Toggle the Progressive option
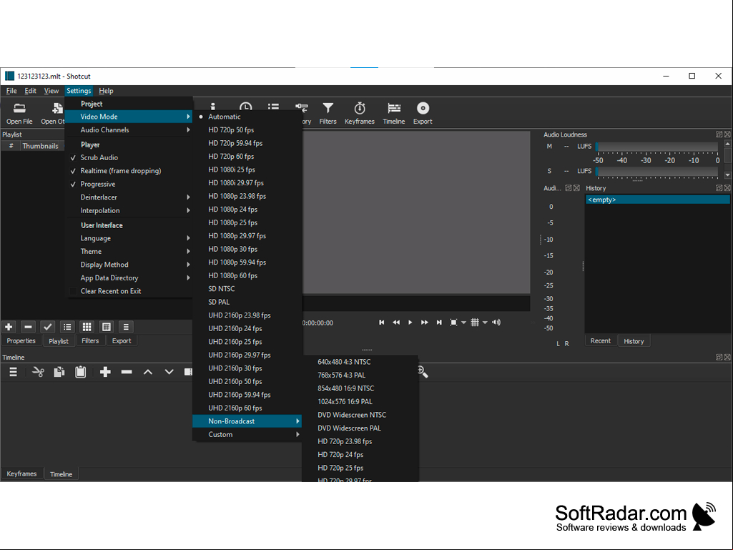 129,185
